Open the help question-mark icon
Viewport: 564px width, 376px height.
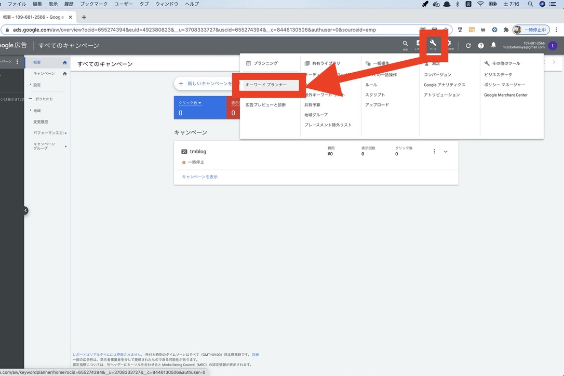pos(480,46)
